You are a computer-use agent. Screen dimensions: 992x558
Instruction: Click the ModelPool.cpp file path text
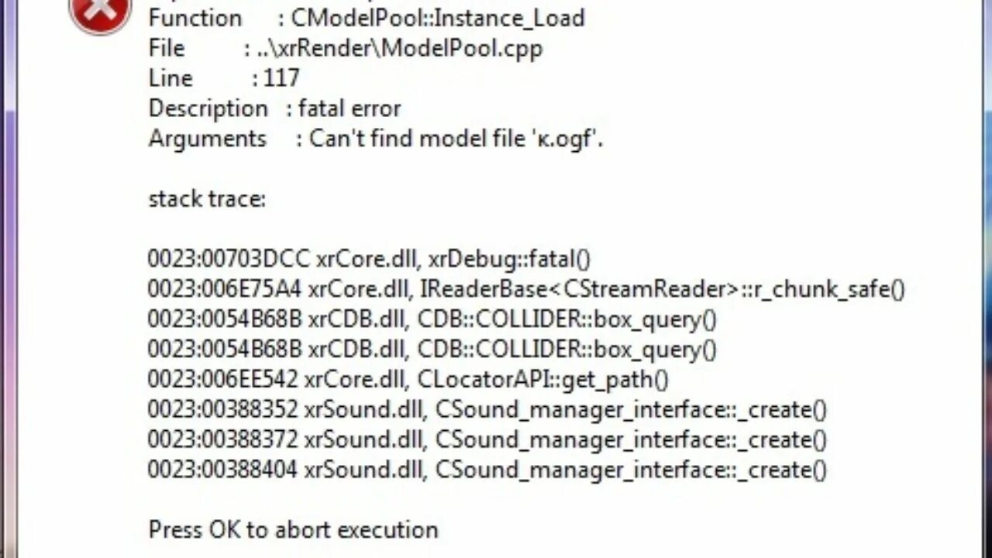point(393,48)
